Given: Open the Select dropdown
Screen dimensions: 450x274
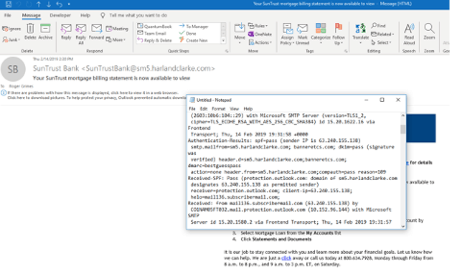Looking at the screenshot, I should [382, 42].
